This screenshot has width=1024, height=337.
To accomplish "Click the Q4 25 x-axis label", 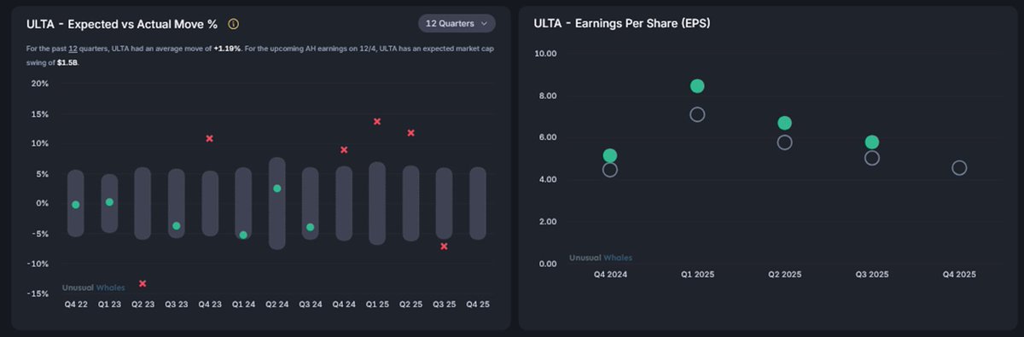I will tap(478, 305).
